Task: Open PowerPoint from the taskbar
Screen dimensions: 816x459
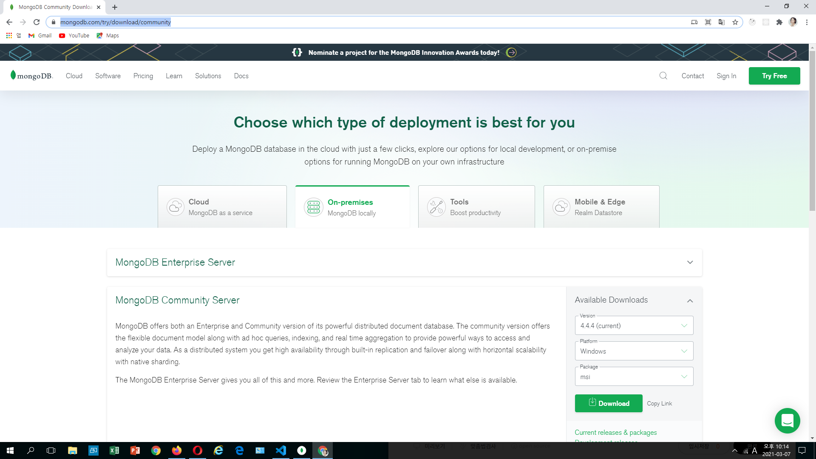Action: pos(135,450)
